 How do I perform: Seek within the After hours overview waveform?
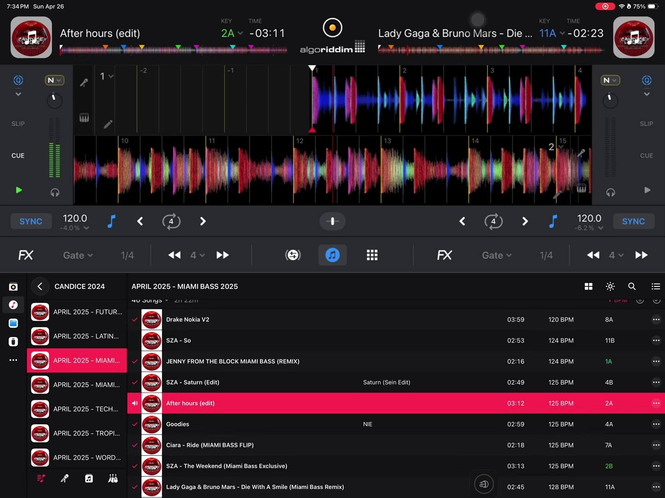tap(173, 50)
